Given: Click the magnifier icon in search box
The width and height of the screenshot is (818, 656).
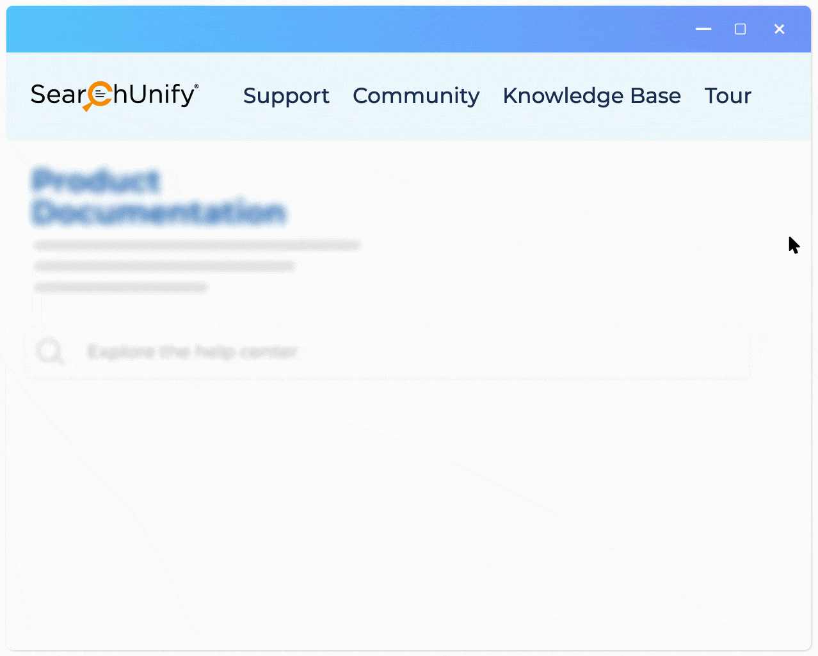Looking at the screenshot, I should pyautogui.click(x=50, y=352).
